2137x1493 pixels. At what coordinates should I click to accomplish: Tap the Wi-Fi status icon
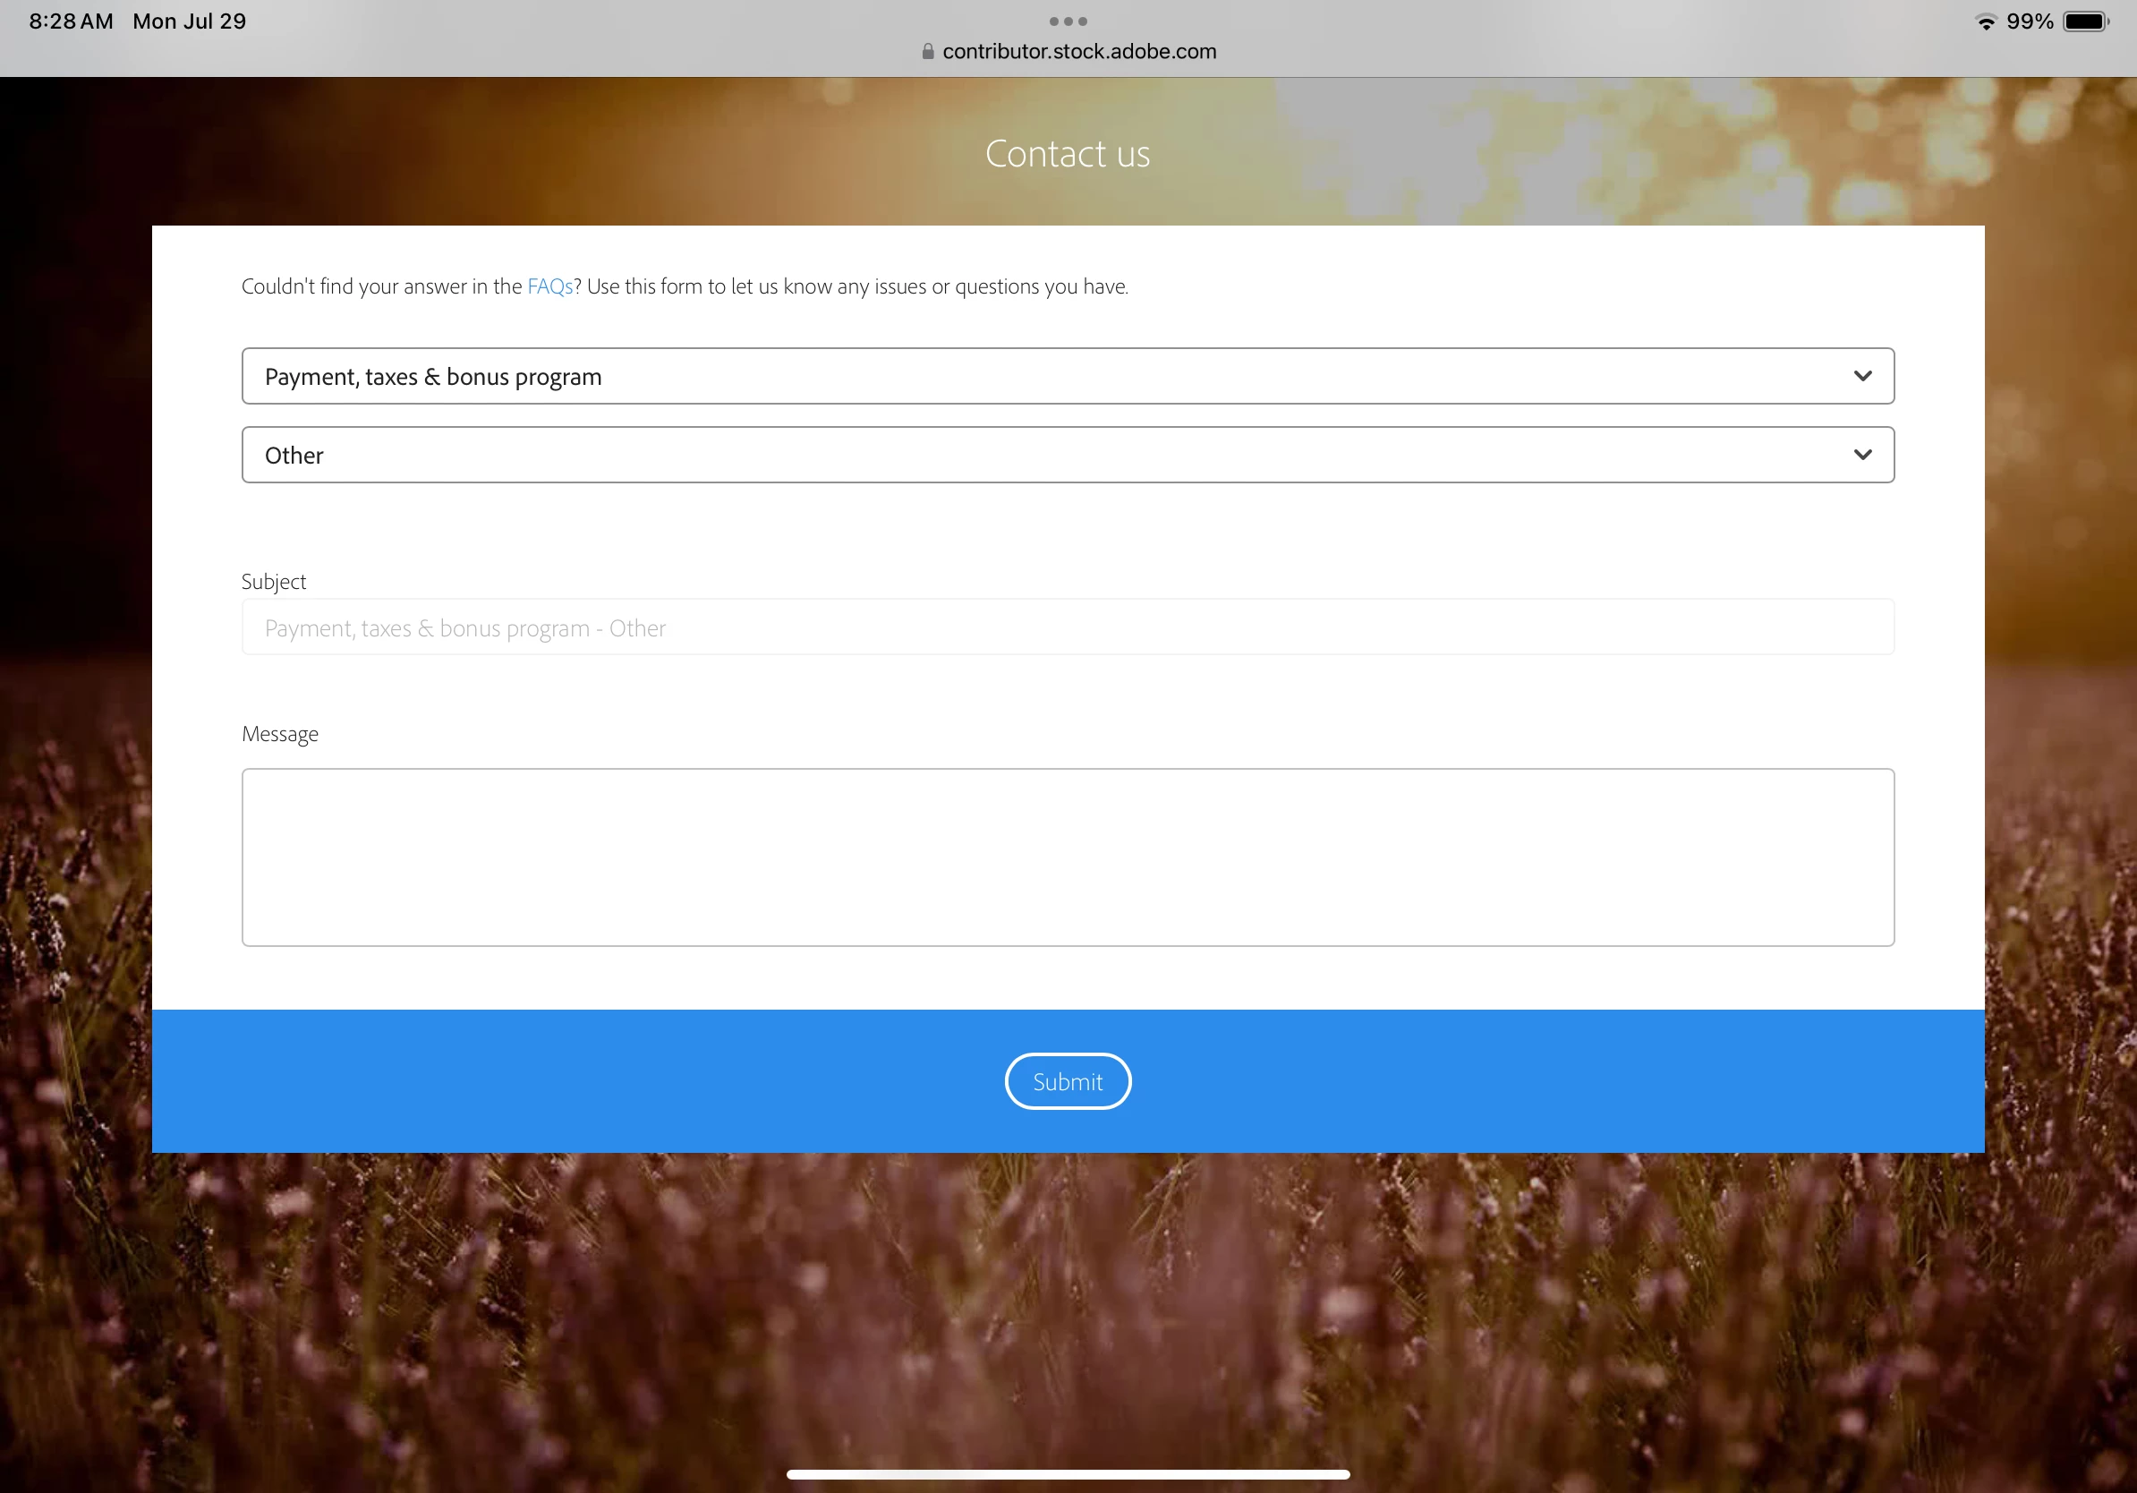(1985, 21)
